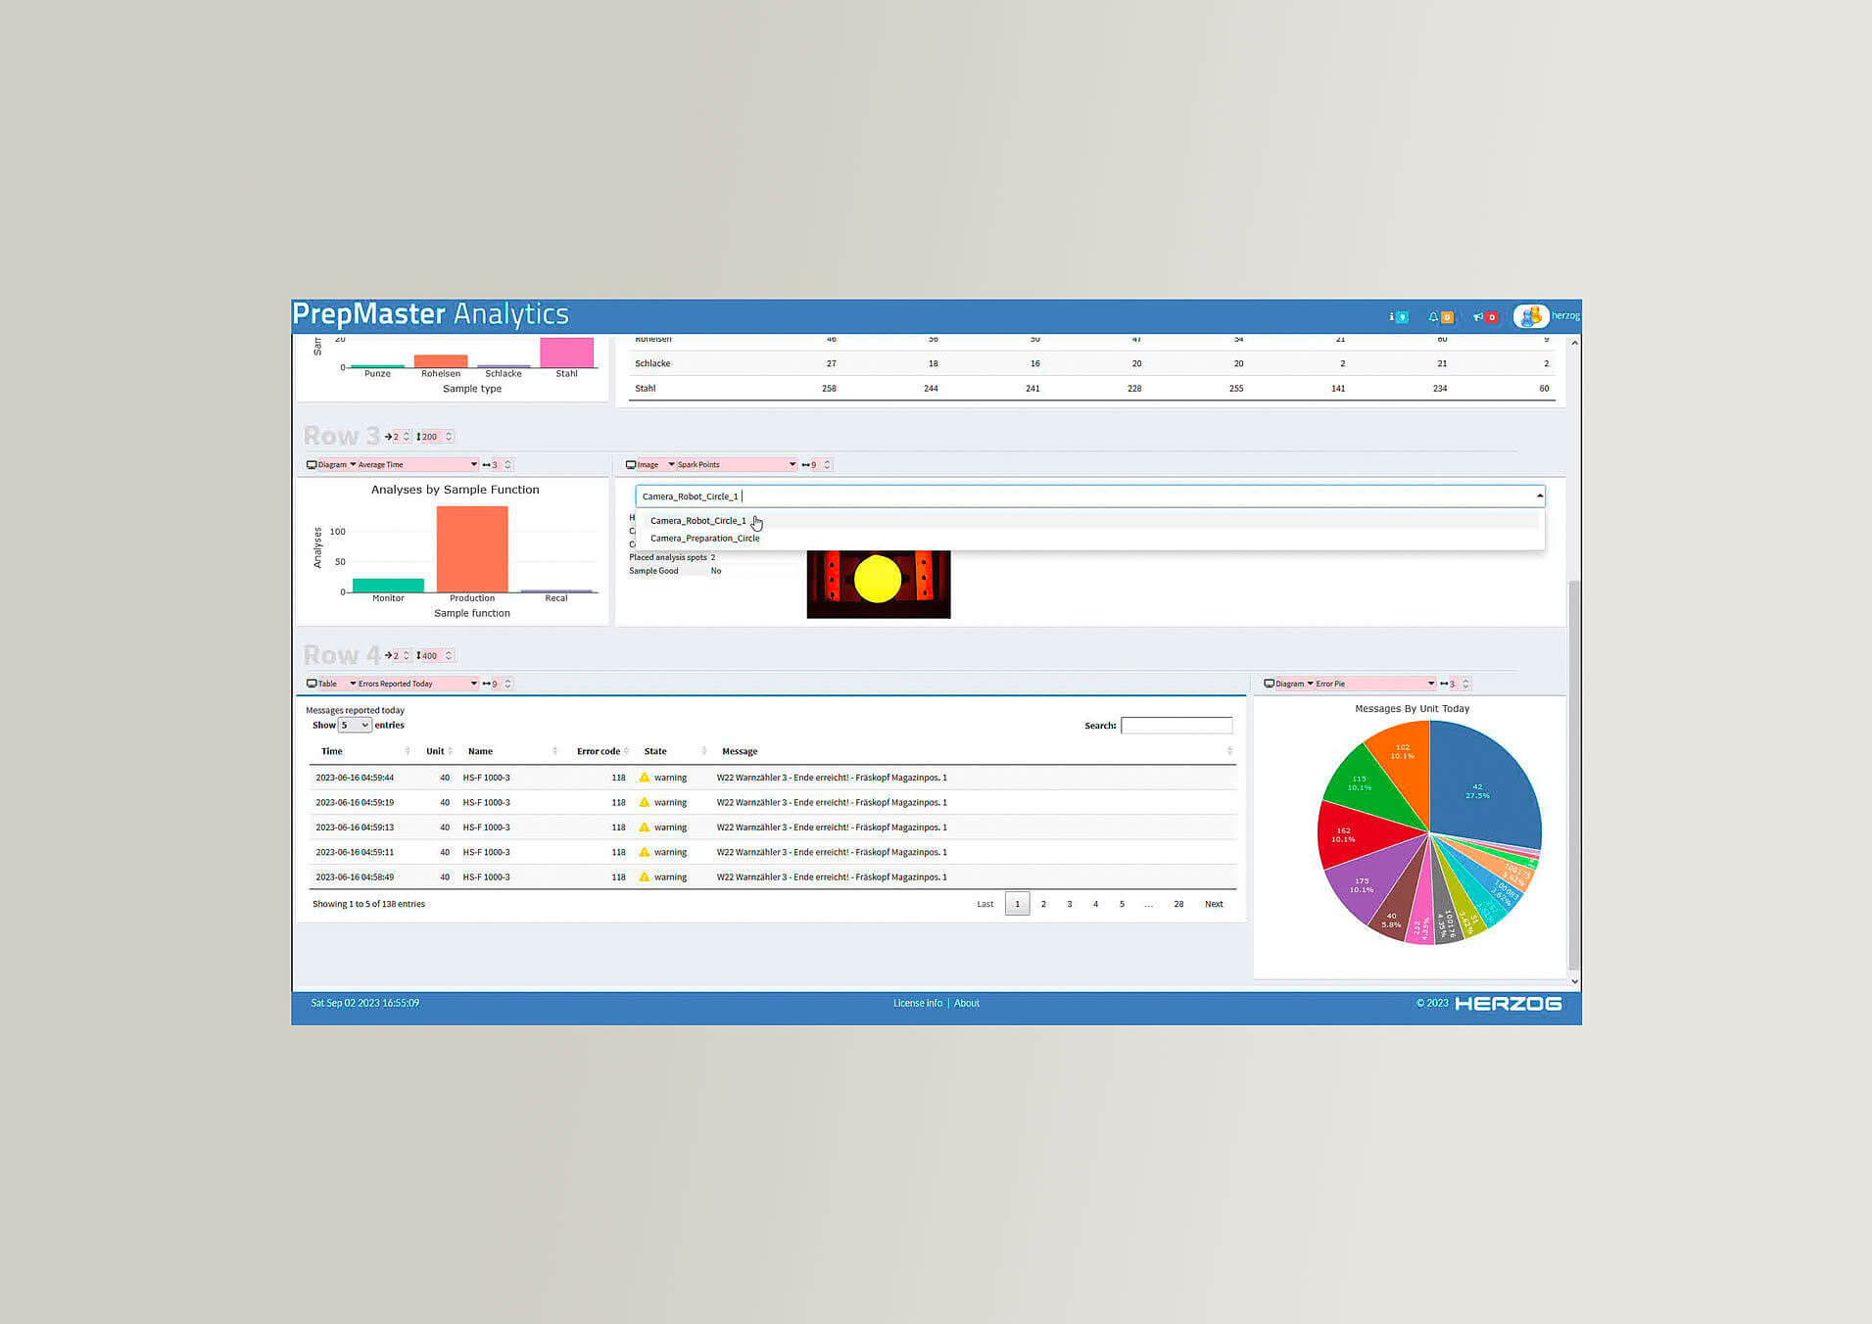
Task: Click warning icon in 04:59:13 row
Action: point(645,827)
